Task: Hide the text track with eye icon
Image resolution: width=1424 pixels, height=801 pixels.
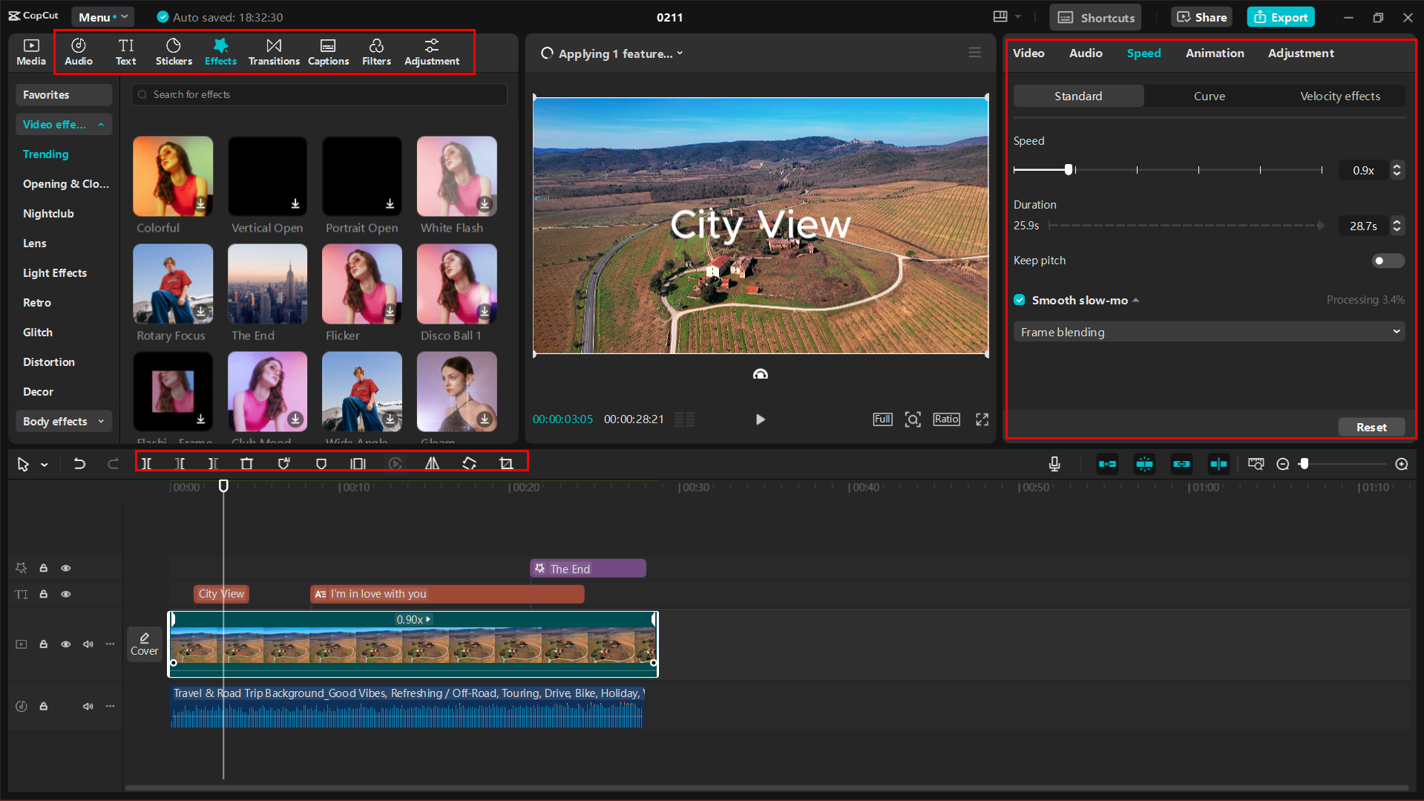Action: coord(66,594)
